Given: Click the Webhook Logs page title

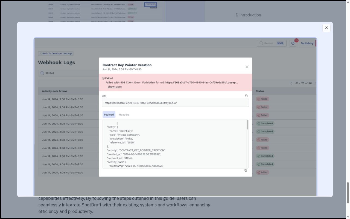Looking at the screenshot, I should [56, 62].
